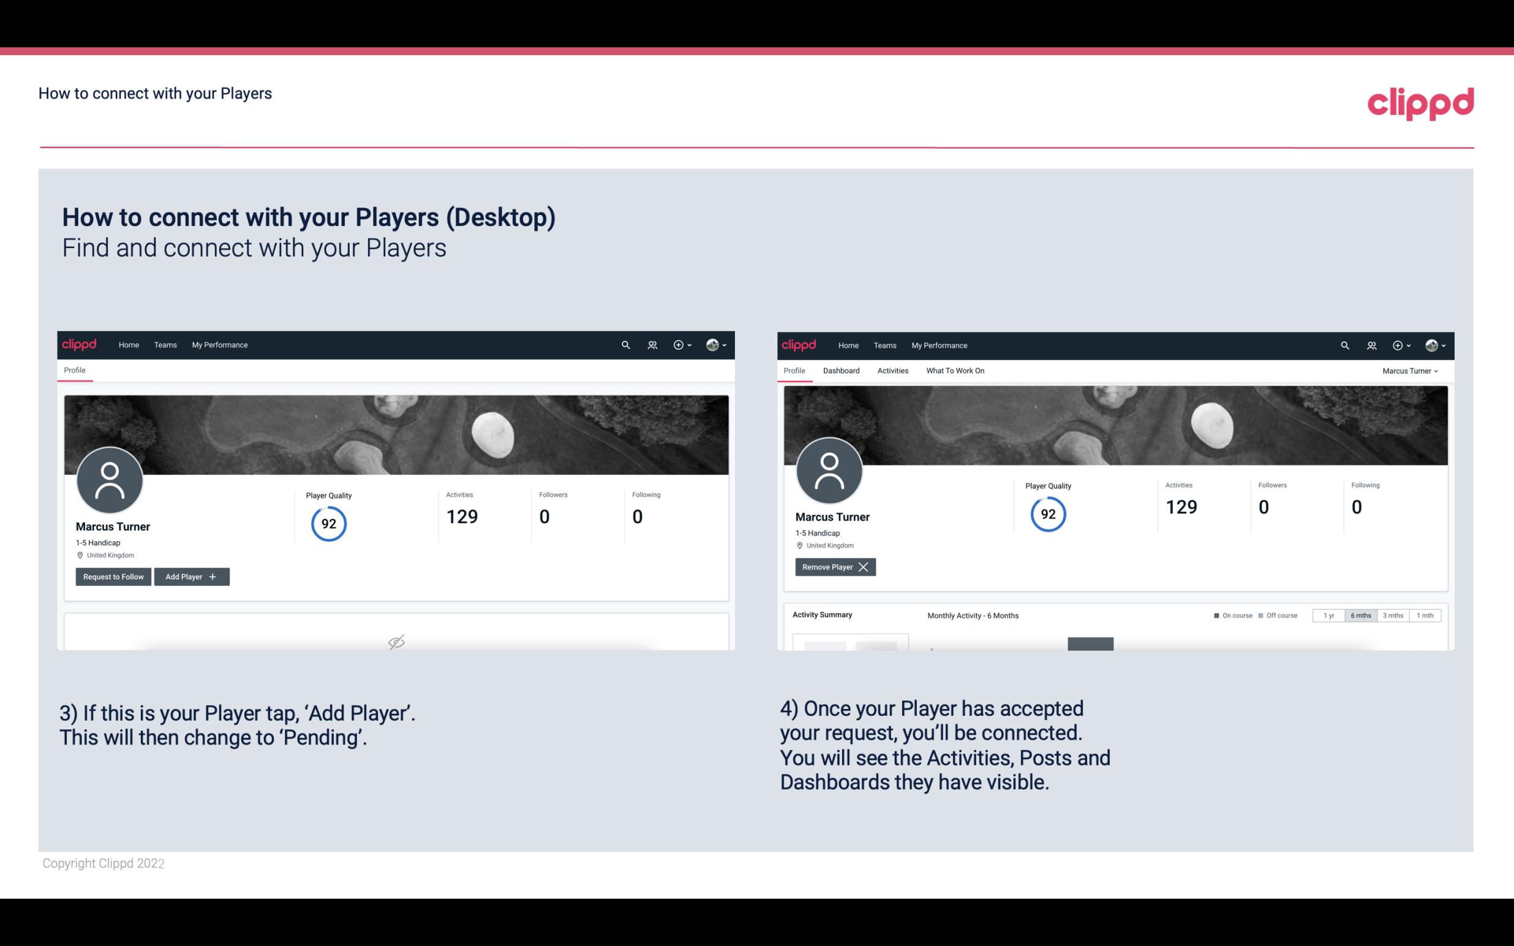The width and height of the screenshot is (1514, 946).
Task: Click the connections icon in right navbar
Action: pos(1371,344)
